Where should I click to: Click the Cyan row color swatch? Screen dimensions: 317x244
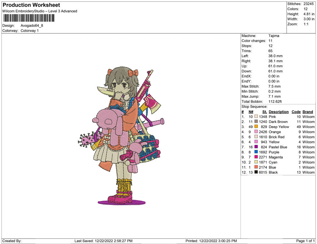click(x=256, y=162)
